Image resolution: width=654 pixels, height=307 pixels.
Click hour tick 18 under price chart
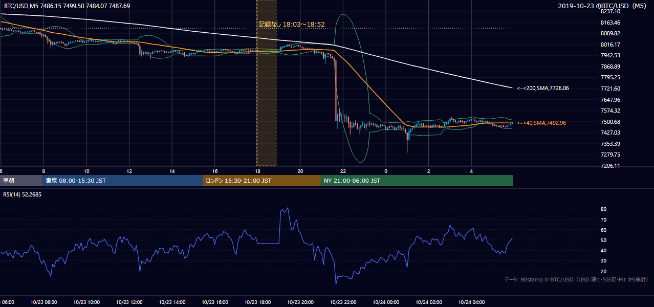[x=257, y=171]
